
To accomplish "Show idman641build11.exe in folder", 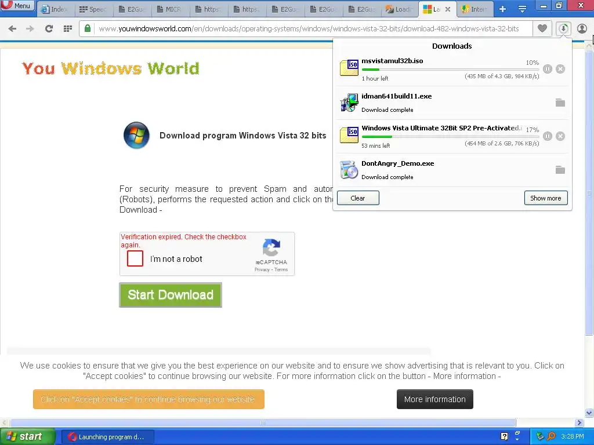I will click(560, 103).
